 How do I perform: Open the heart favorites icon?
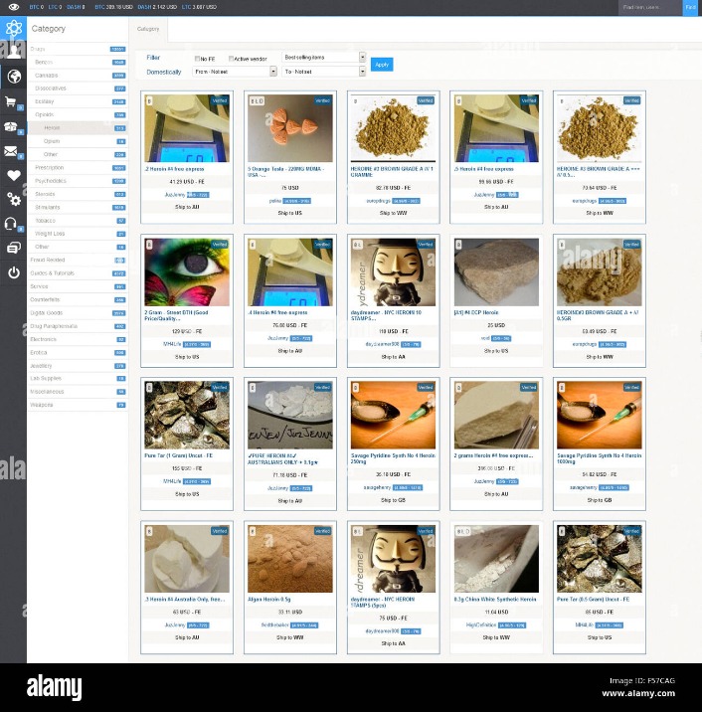[x=14, y=175]
